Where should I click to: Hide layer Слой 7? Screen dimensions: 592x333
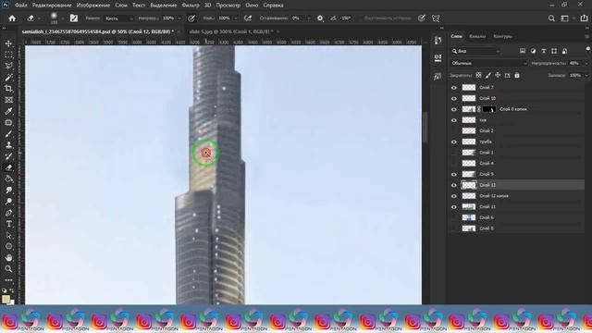click(454, 88)
